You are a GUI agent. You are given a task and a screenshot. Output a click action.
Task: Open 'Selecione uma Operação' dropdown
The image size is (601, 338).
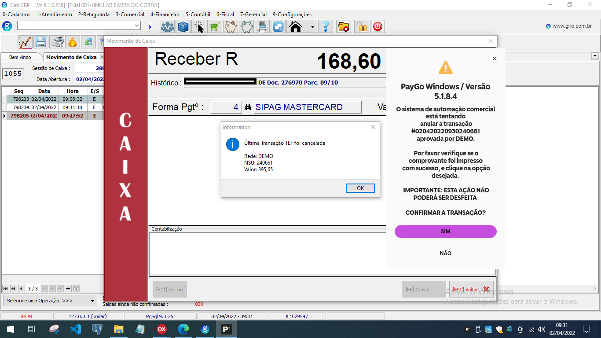[50, 301]
